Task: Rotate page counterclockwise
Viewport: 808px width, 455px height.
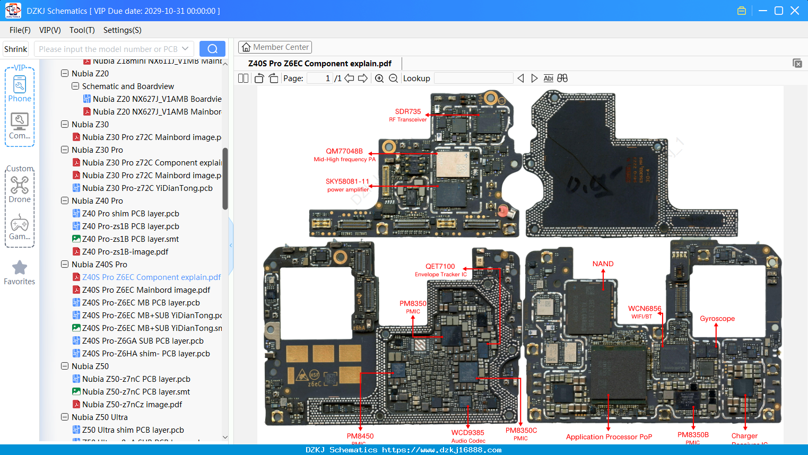Action: pyautogui.click(x=259, y=78)
